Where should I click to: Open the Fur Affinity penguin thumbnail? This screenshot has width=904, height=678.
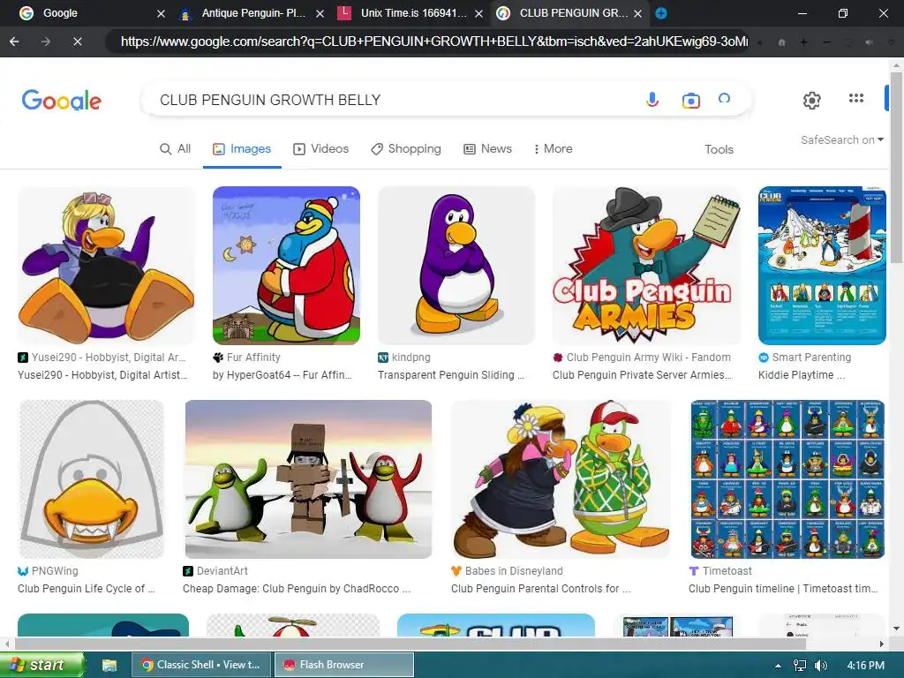click(x=286, y=265)
